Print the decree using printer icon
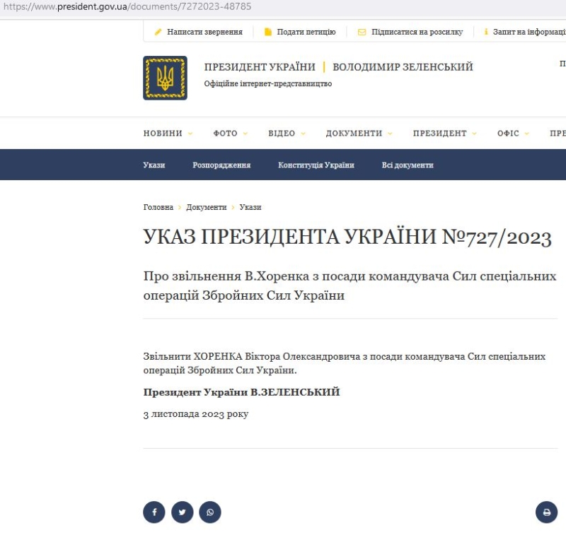 546,512
